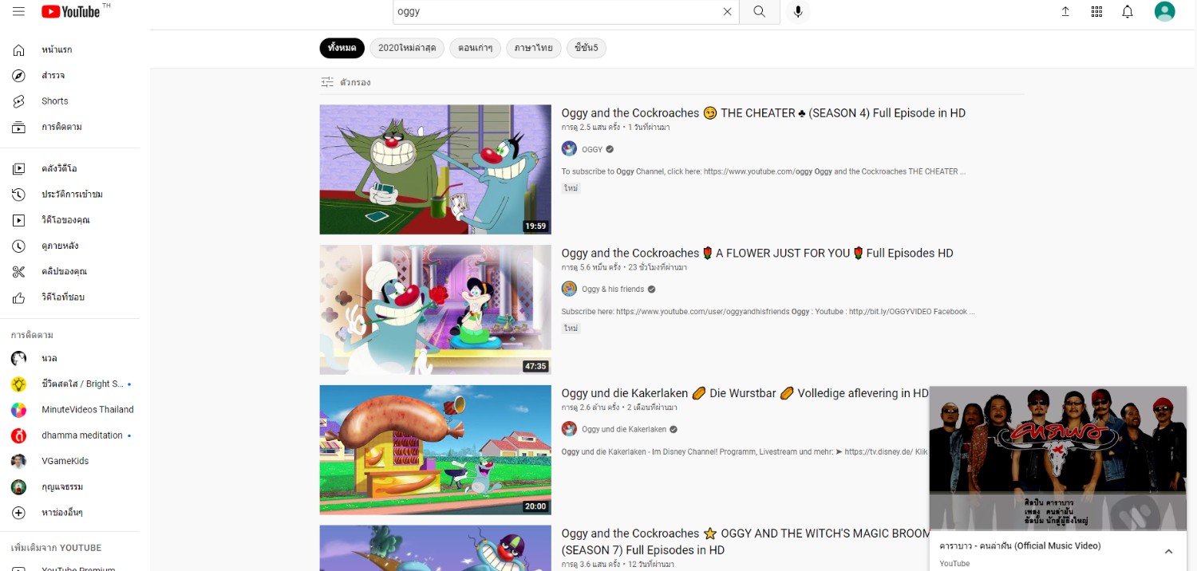Select the ทั้งหมด filter chip
The height and width of the screenshot is (571, 1197).
(342, 48)
